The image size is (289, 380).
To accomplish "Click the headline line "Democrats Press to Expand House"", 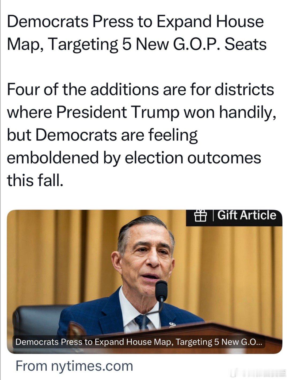I will [x=135, y=21].
